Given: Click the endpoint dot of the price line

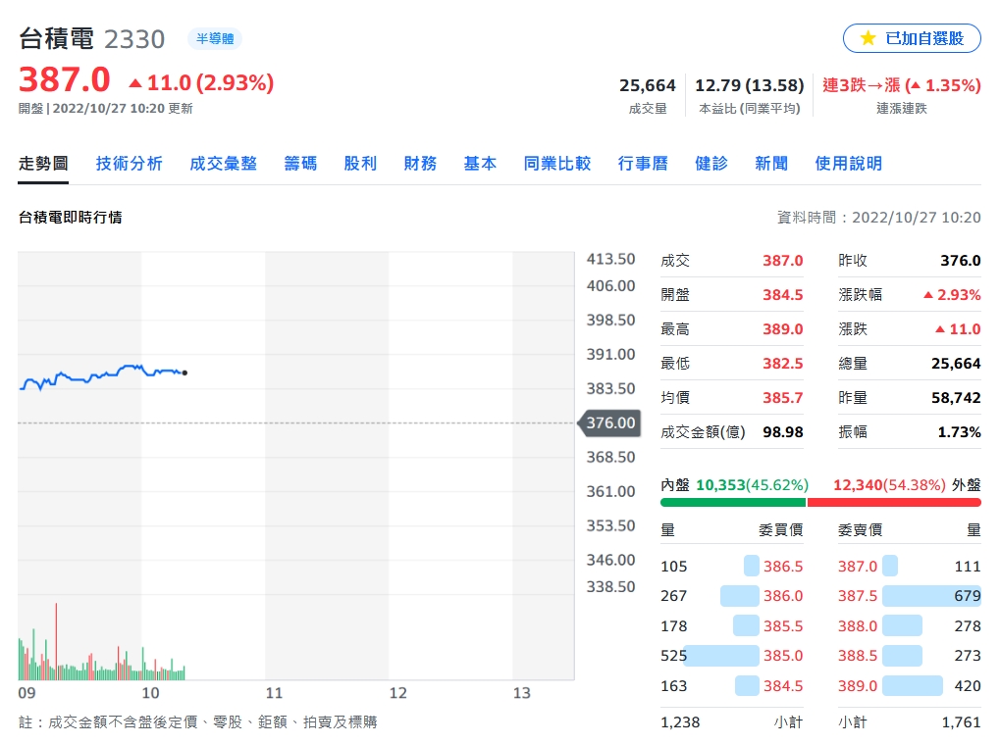Looking at the screenshot, I should [184, 372].
